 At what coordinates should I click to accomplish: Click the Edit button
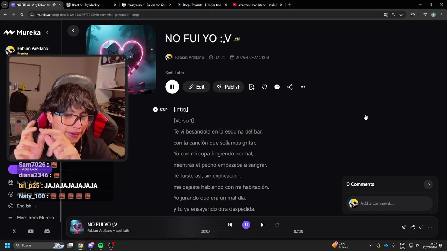pos(197,87)
